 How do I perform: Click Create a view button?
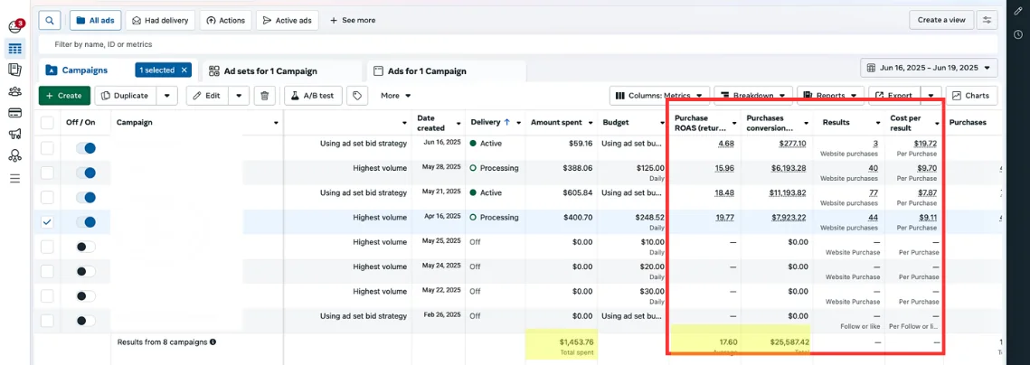click(941, 21)
